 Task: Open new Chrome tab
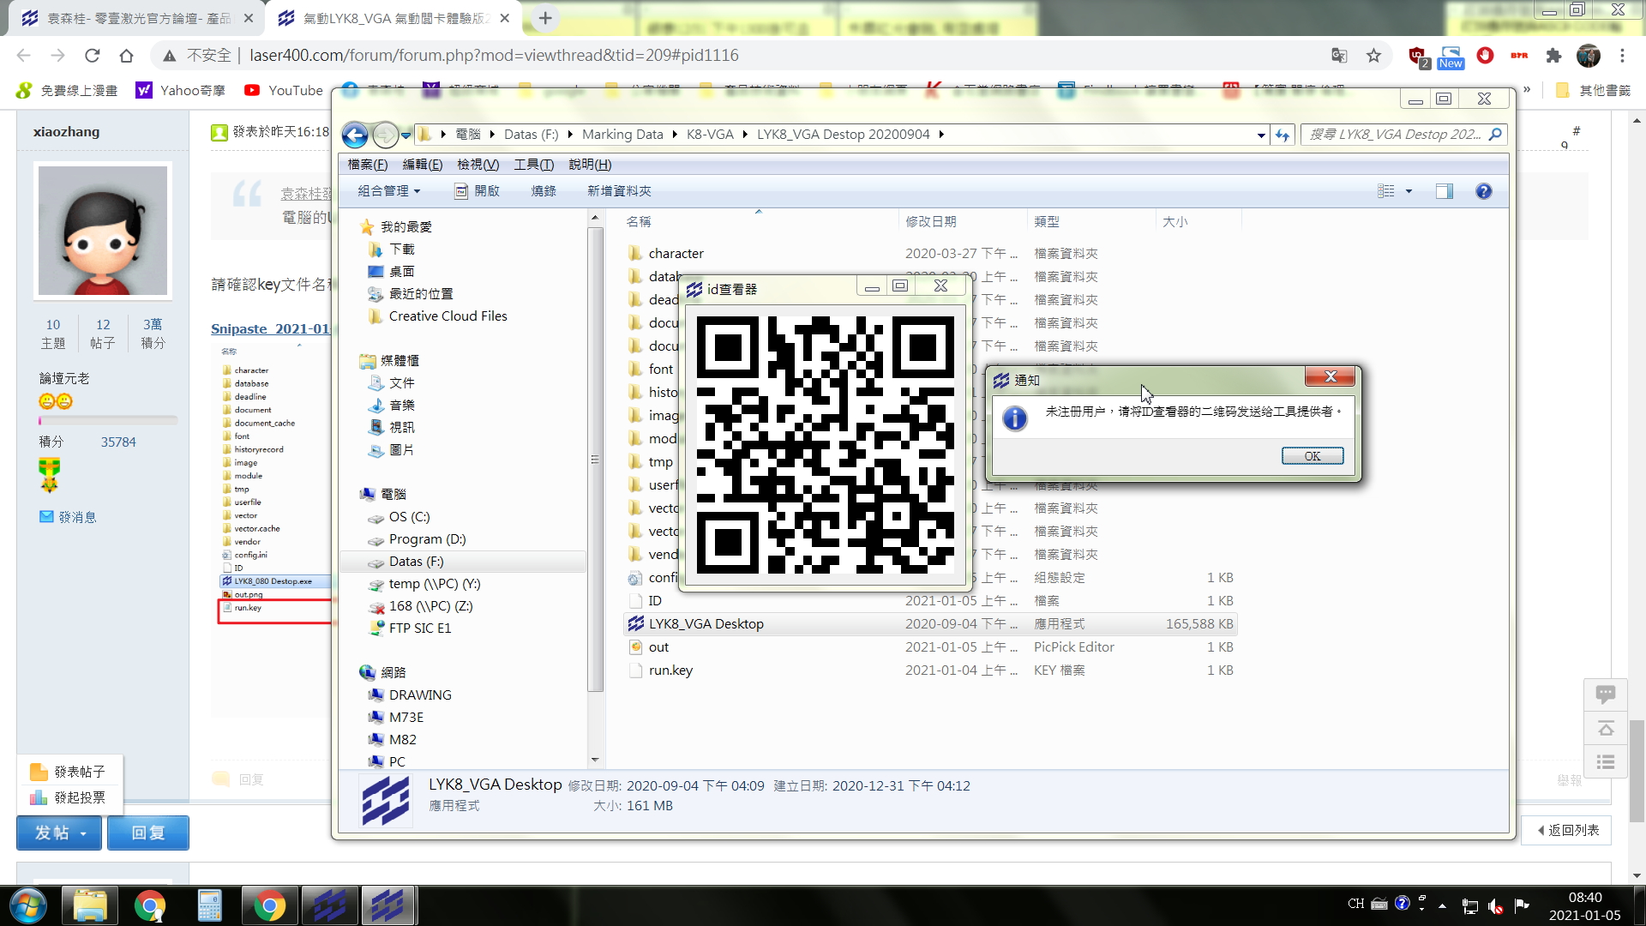[545, 18]
